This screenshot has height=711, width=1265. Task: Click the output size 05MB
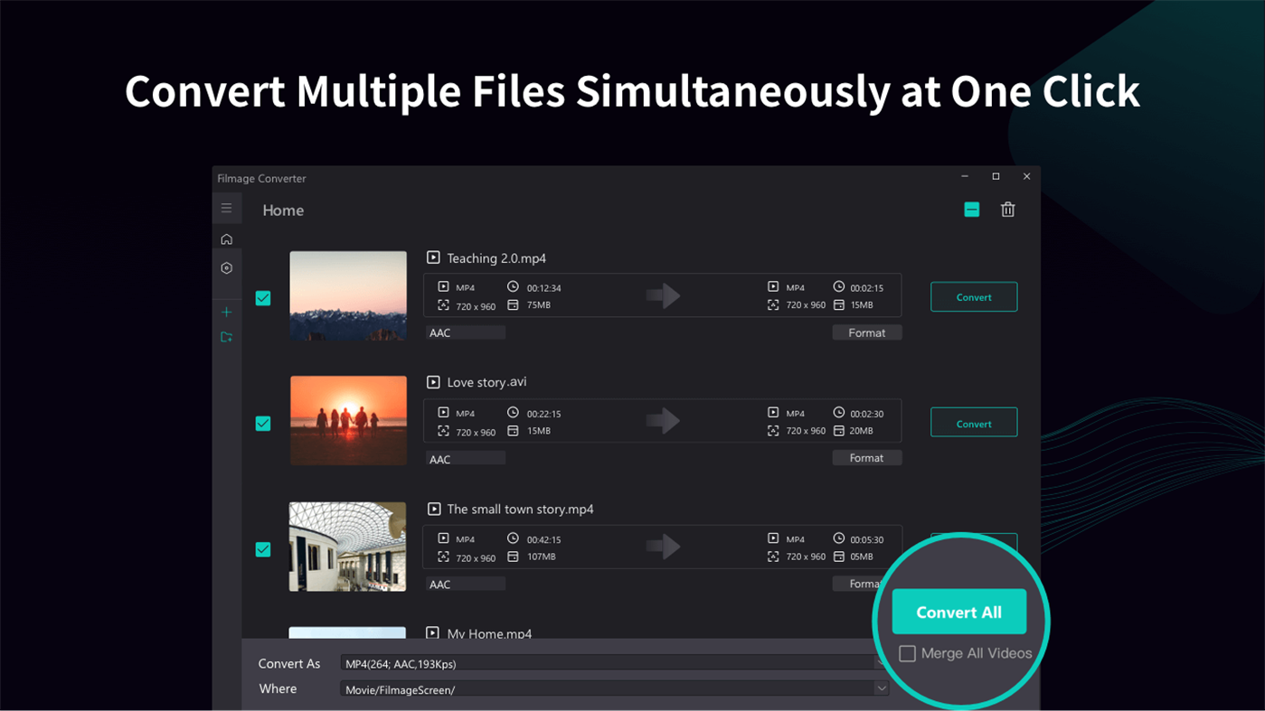tap(862, 557)
